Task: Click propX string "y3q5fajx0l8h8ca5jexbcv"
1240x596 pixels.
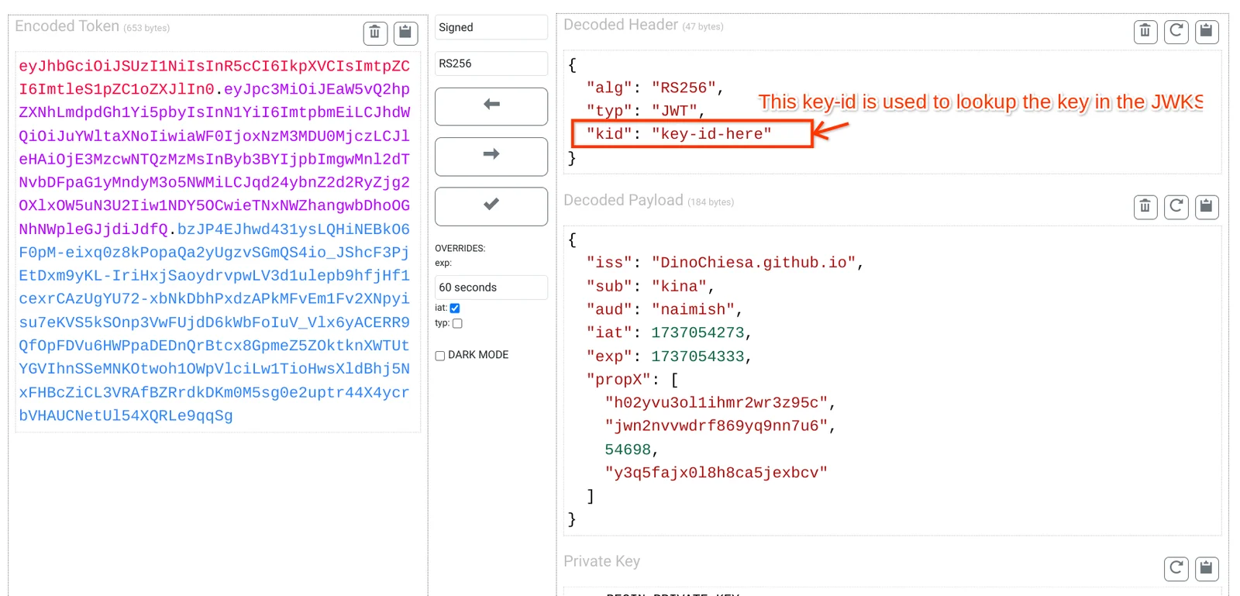Action: pyautogui.click(x=716, y=473)
